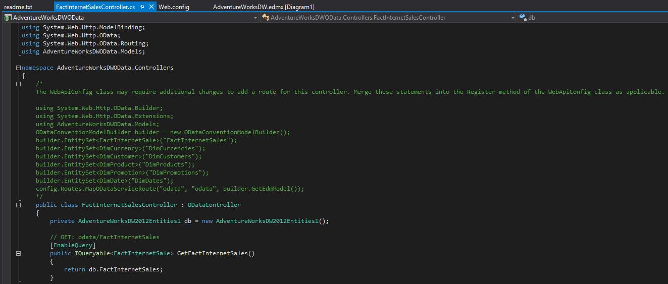
Task: Click the project icon beside AdventureWorksDWOData
Action: point(8,18)
